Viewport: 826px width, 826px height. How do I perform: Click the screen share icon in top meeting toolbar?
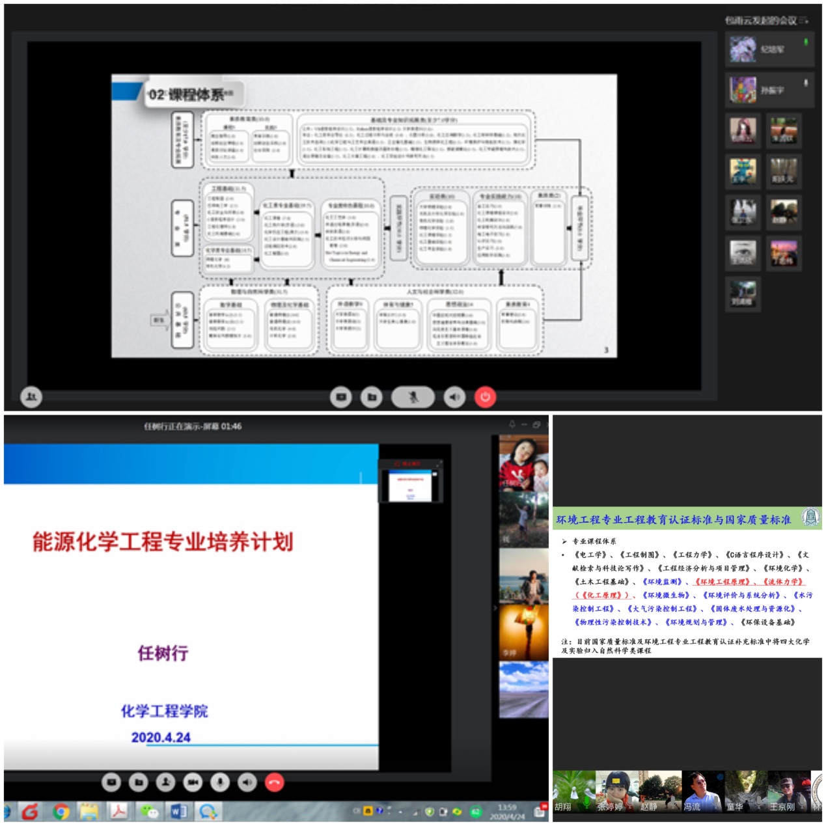[x=340, y=397]
